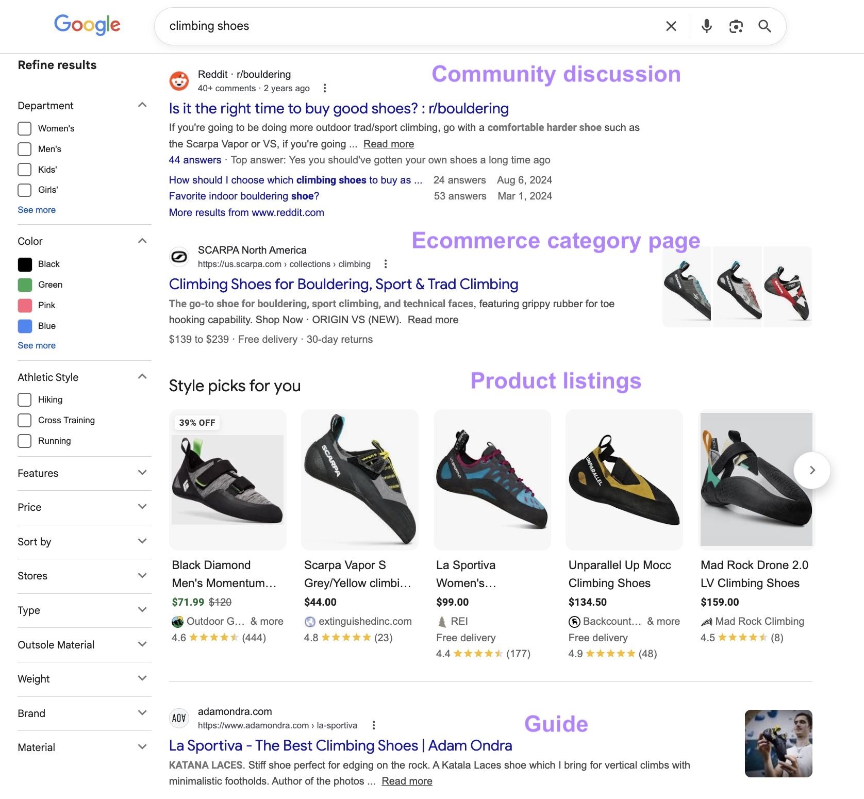Expand the Brand filter section
The image size is (864, 799).
point(142,713)
